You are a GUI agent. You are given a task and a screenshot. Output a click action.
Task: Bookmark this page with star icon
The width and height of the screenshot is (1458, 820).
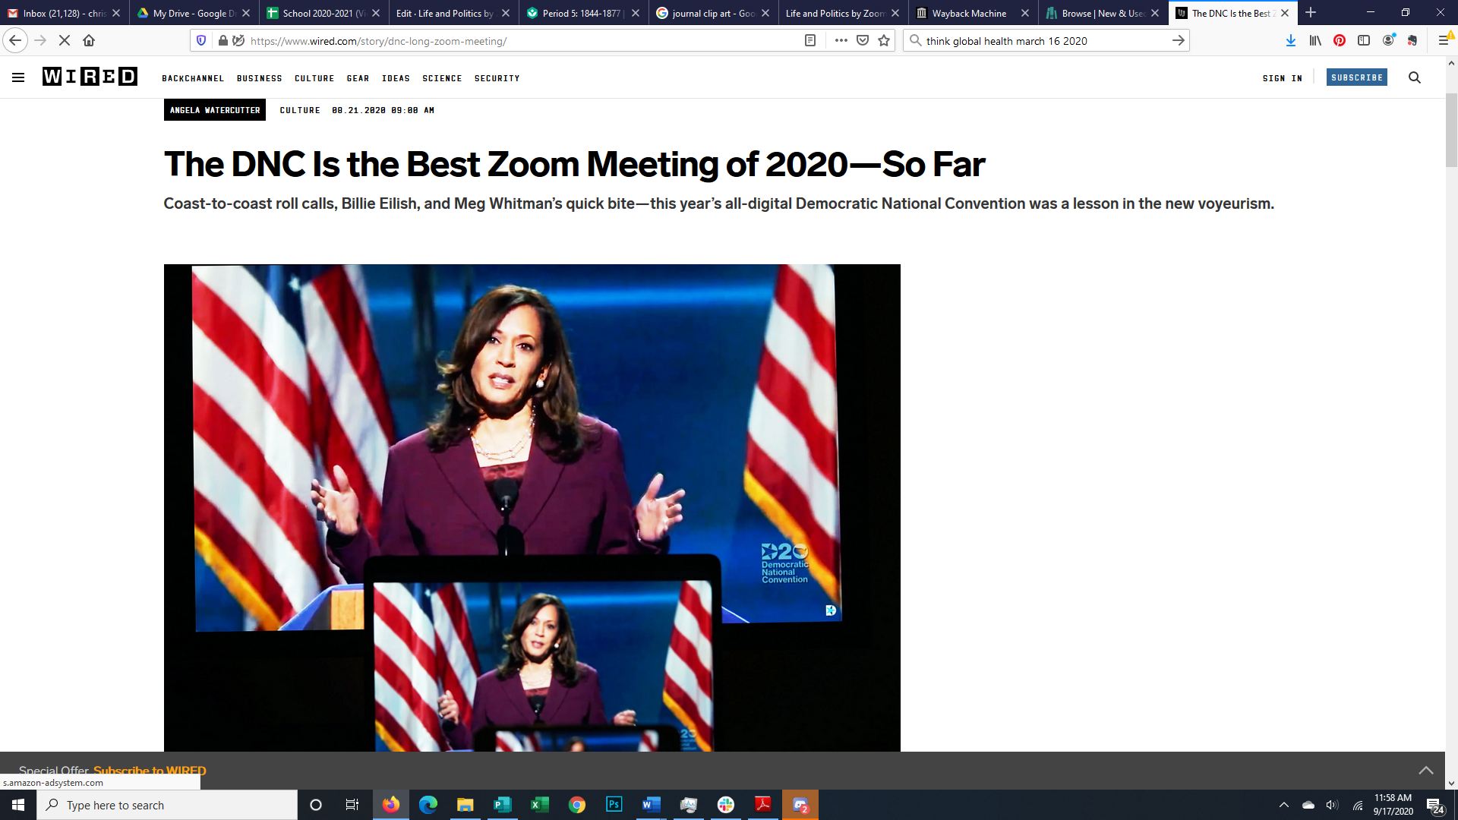884,41
